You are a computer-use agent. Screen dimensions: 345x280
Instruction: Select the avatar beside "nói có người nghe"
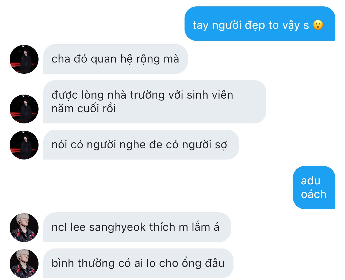pos(24,145)
